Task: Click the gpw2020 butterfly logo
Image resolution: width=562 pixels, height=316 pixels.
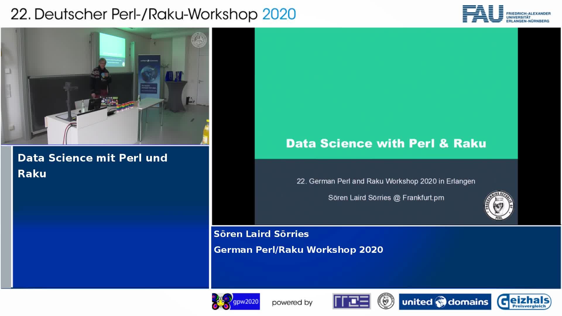Action: tap(236, 301)
